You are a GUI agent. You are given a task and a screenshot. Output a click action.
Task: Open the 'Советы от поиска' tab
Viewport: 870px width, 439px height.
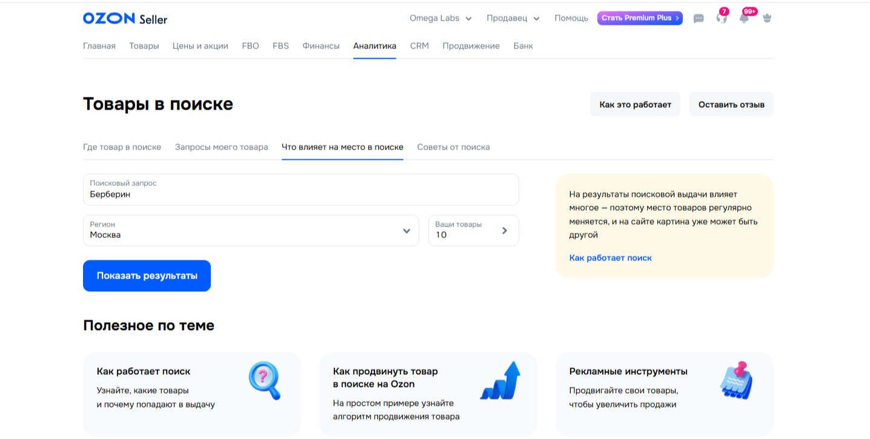tap(453, 147)
